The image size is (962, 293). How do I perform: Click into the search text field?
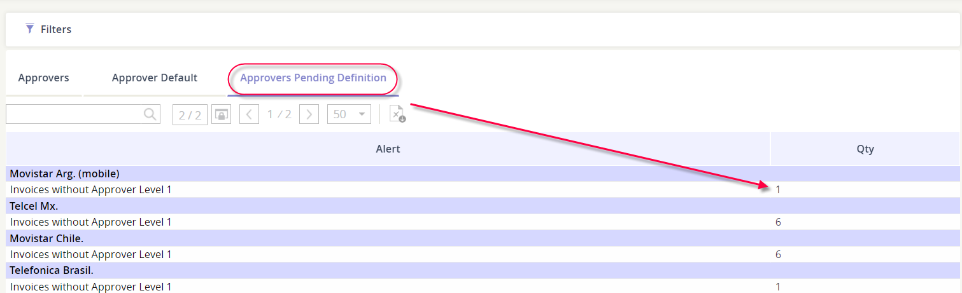tap(73, 114)
